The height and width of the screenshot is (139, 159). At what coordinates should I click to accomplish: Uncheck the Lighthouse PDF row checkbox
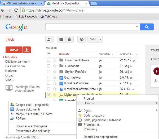pos(49,95)
